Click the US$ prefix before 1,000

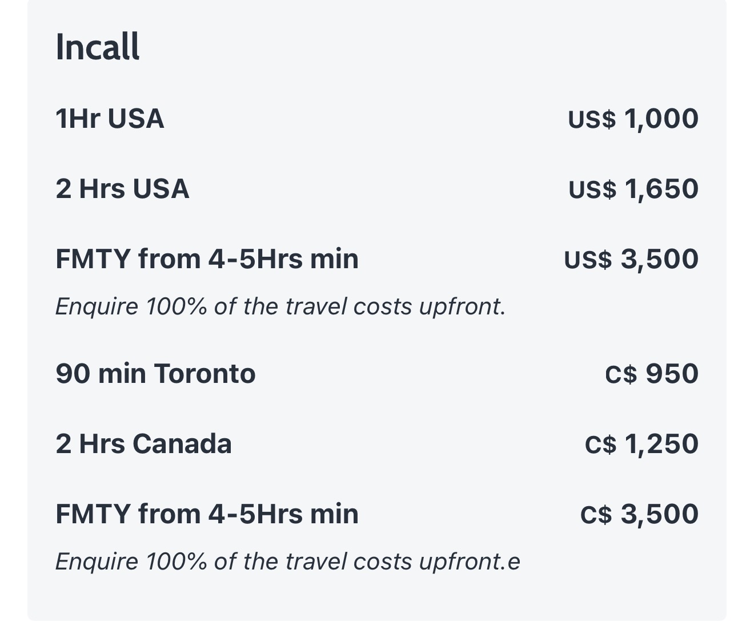592,119
